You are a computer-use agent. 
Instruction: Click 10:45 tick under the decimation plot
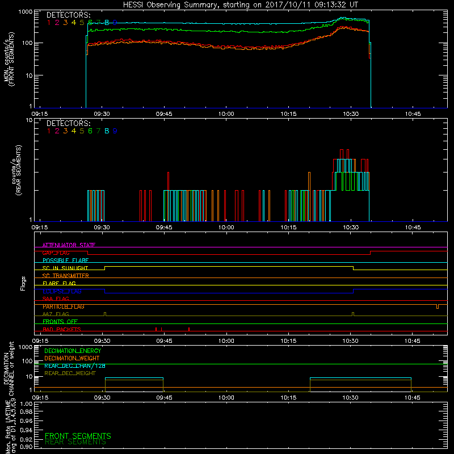[x=413, y=398]
